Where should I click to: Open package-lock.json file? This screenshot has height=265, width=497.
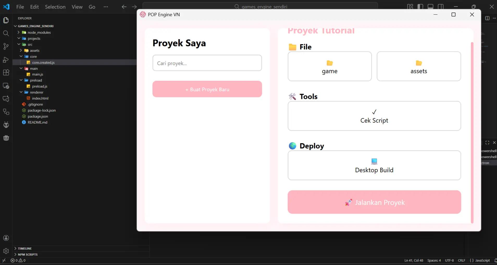tap(42, 110)
